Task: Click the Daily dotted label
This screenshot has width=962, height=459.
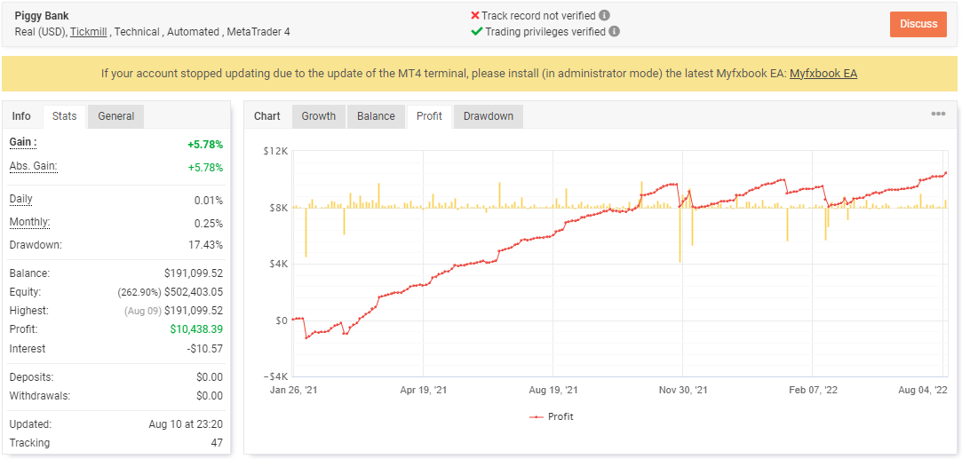Action: pos(20,199)
